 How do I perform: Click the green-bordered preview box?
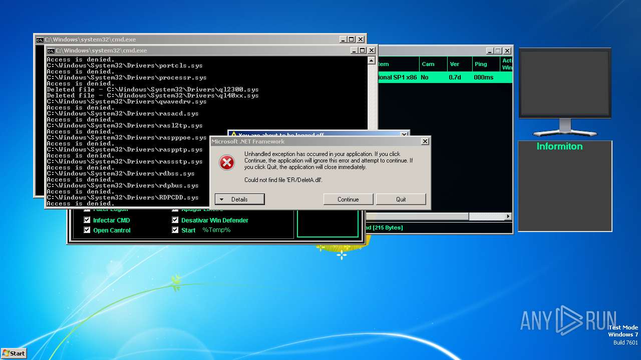coord(328,223)
